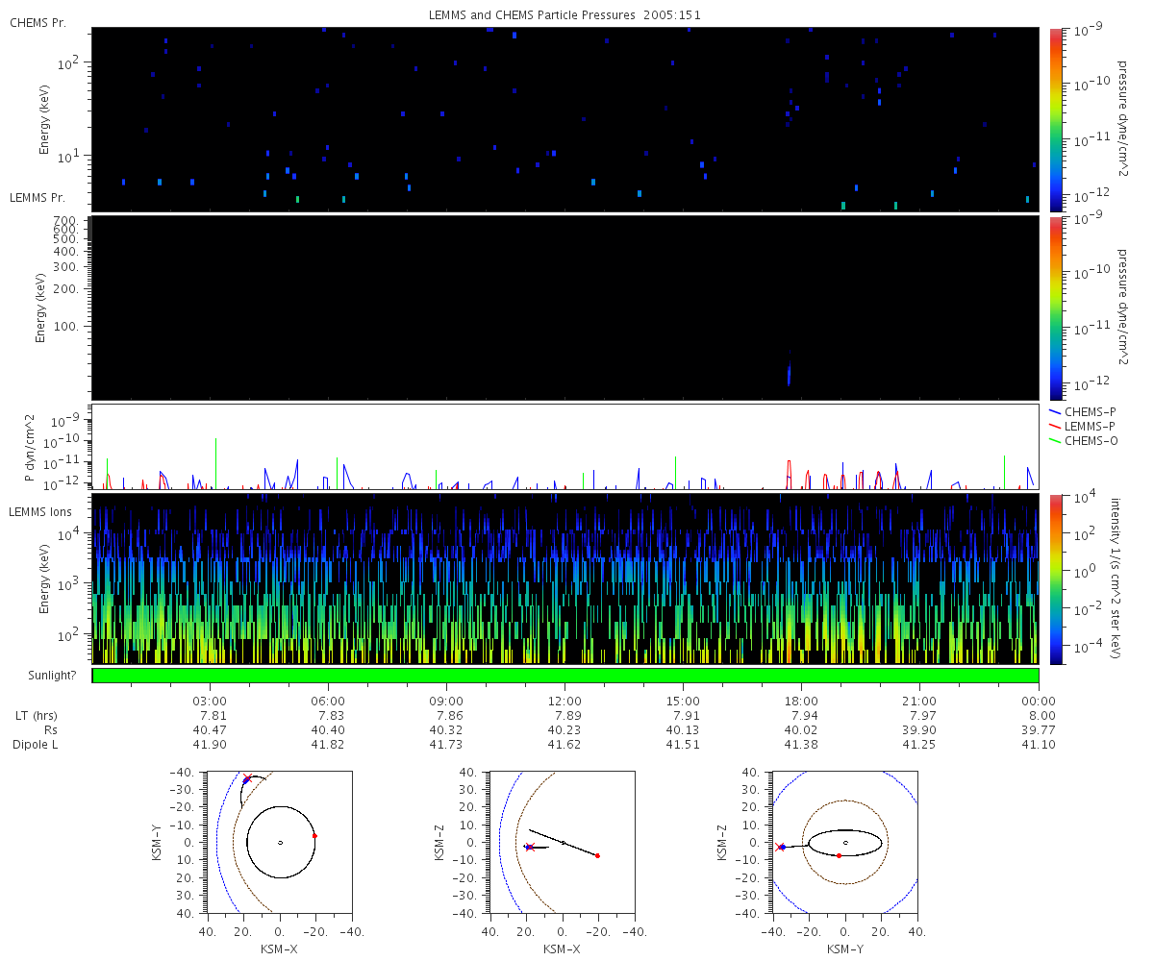This screenshot has width=1154, height=961.
Task: Click the LEMMS Ions intensity color bar
Action: (x=1055, y=579)
